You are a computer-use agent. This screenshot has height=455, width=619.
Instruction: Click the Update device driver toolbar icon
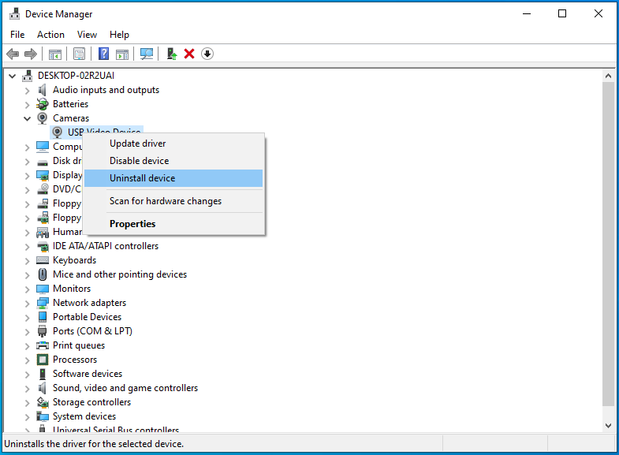171,54
